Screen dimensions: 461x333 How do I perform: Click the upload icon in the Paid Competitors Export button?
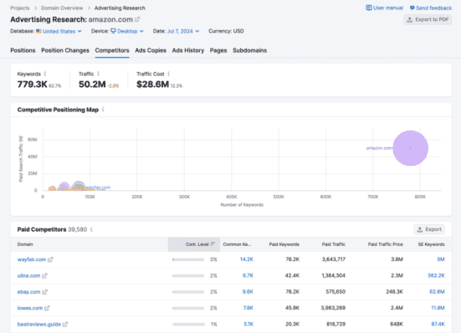[x=420, y=229]
